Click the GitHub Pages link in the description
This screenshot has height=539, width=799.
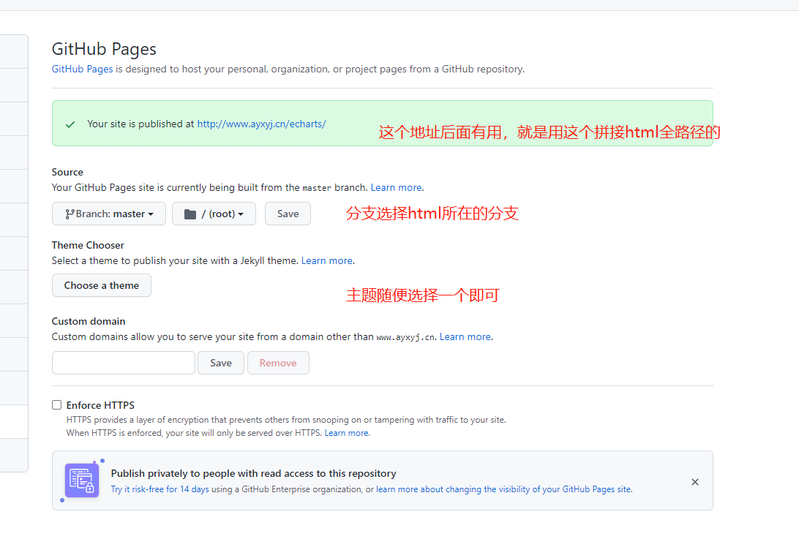[x=81, y=68]
